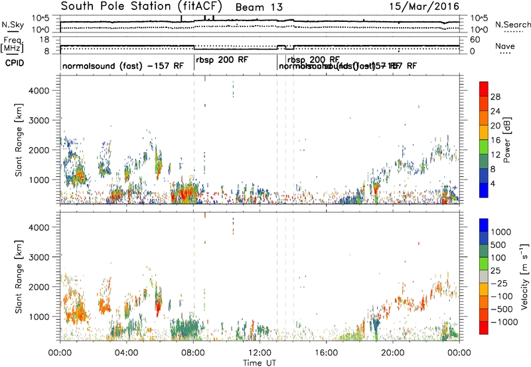Viewport: 531px width, 367px height.
Task: Click the "South Pole Station (fitACF)" title
Action: (141, 6)
